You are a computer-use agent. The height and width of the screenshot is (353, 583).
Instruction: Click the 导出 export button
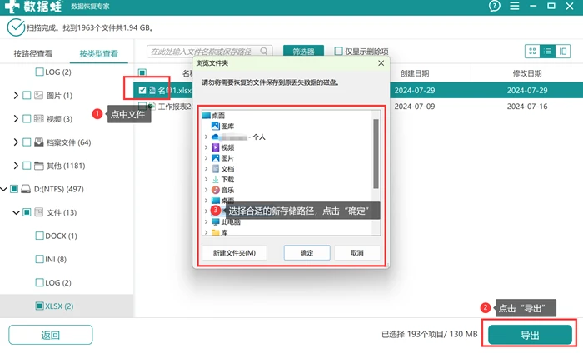pos(530,335)
